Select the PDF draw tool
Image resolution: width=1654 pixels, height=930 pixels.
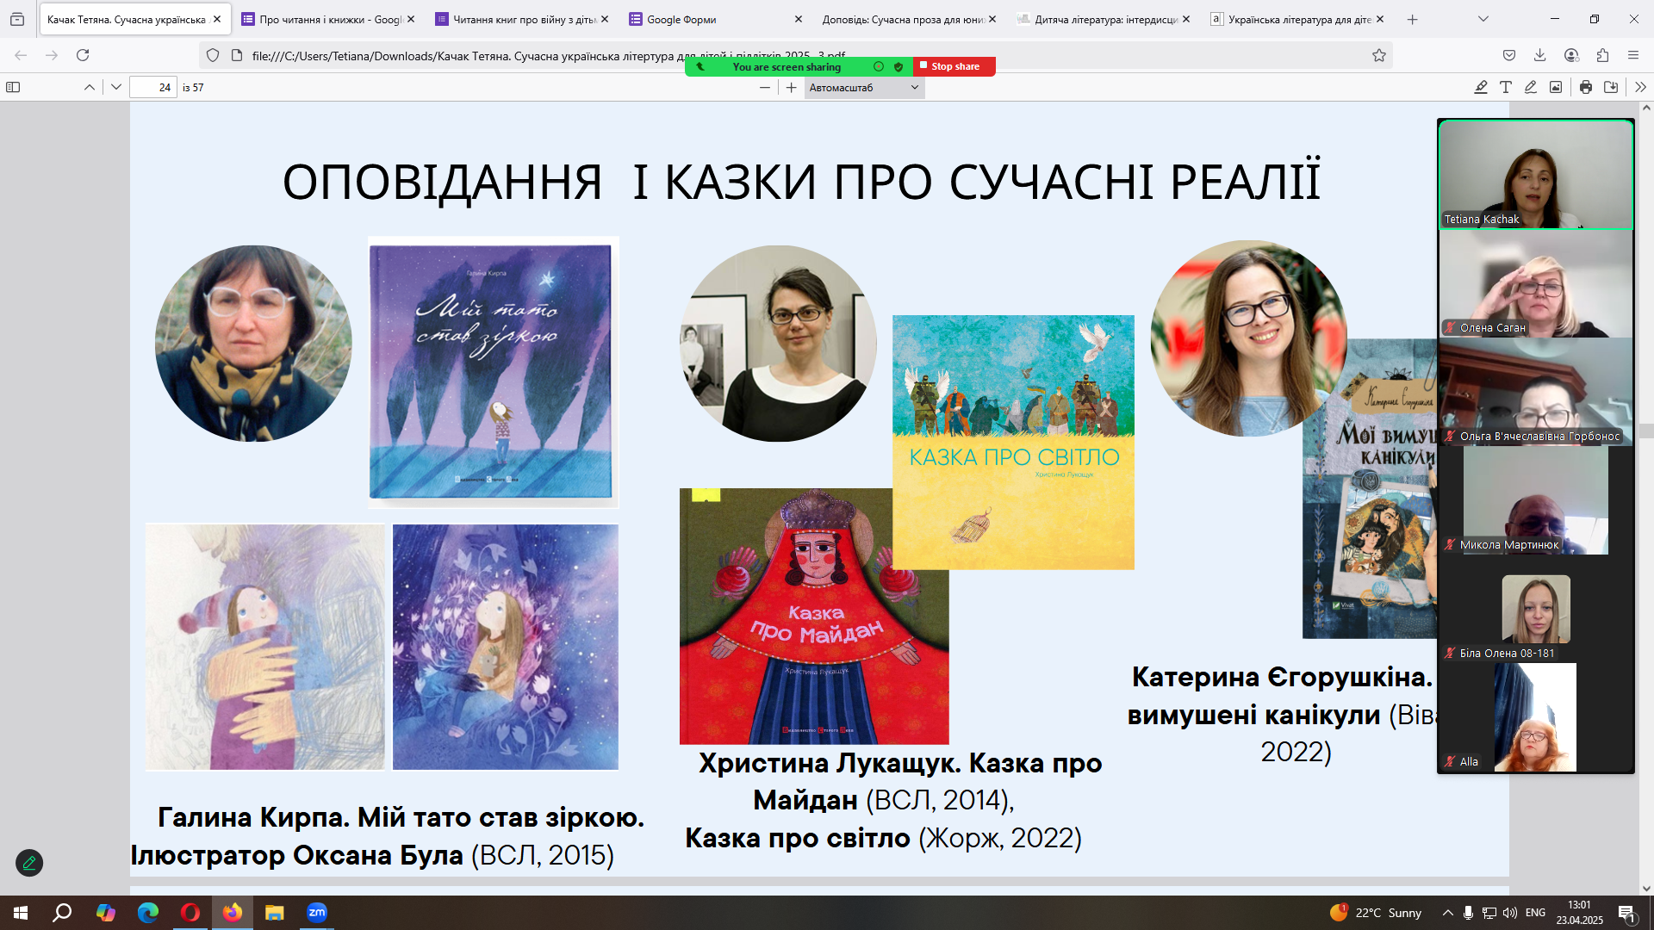click(1530, 87)
